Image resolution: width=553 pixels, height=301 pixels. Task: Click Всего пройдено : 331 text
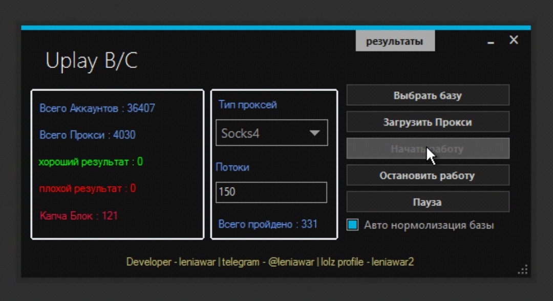tap(268, 224)
